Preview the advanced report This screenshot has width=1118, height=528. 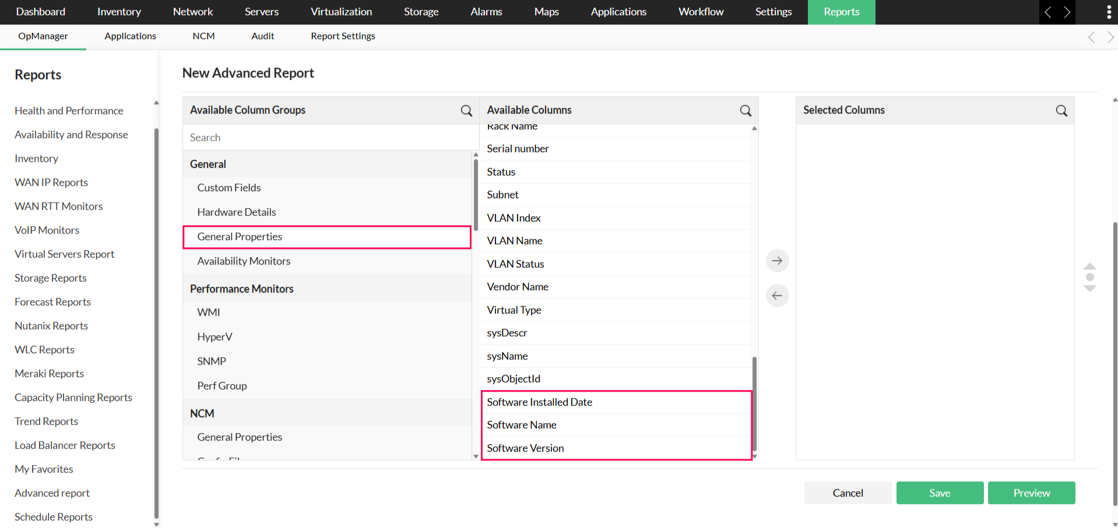pos(1031,493)
